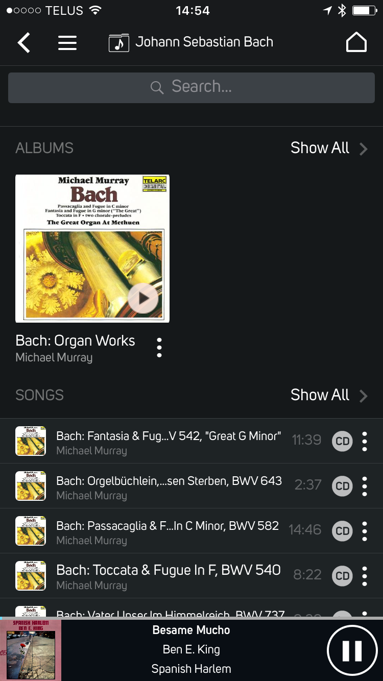Viewport: 383px width, 681px height.
Task: Pause the currently playing song
Action: point(352,650)
